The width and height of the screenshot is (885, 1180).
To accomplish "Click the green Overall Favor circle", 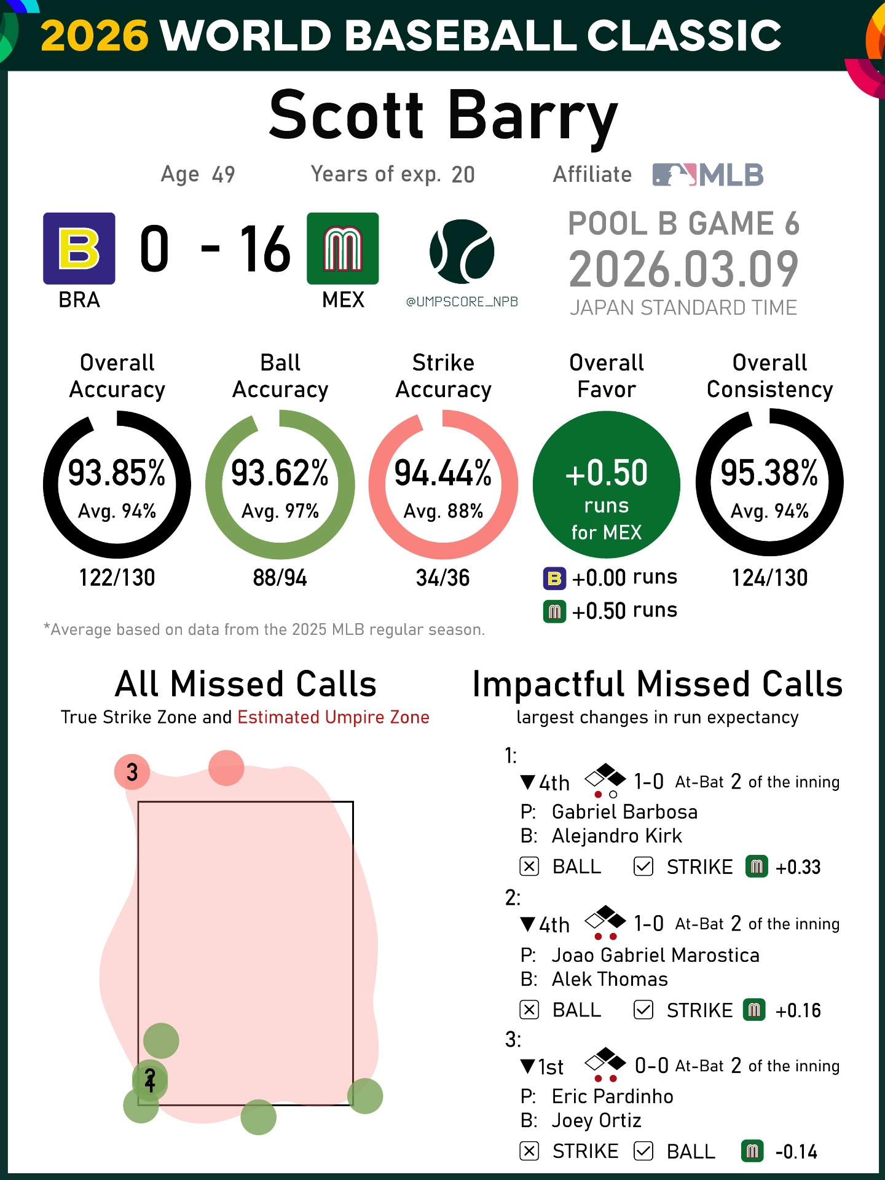I will tap(607, 484).
